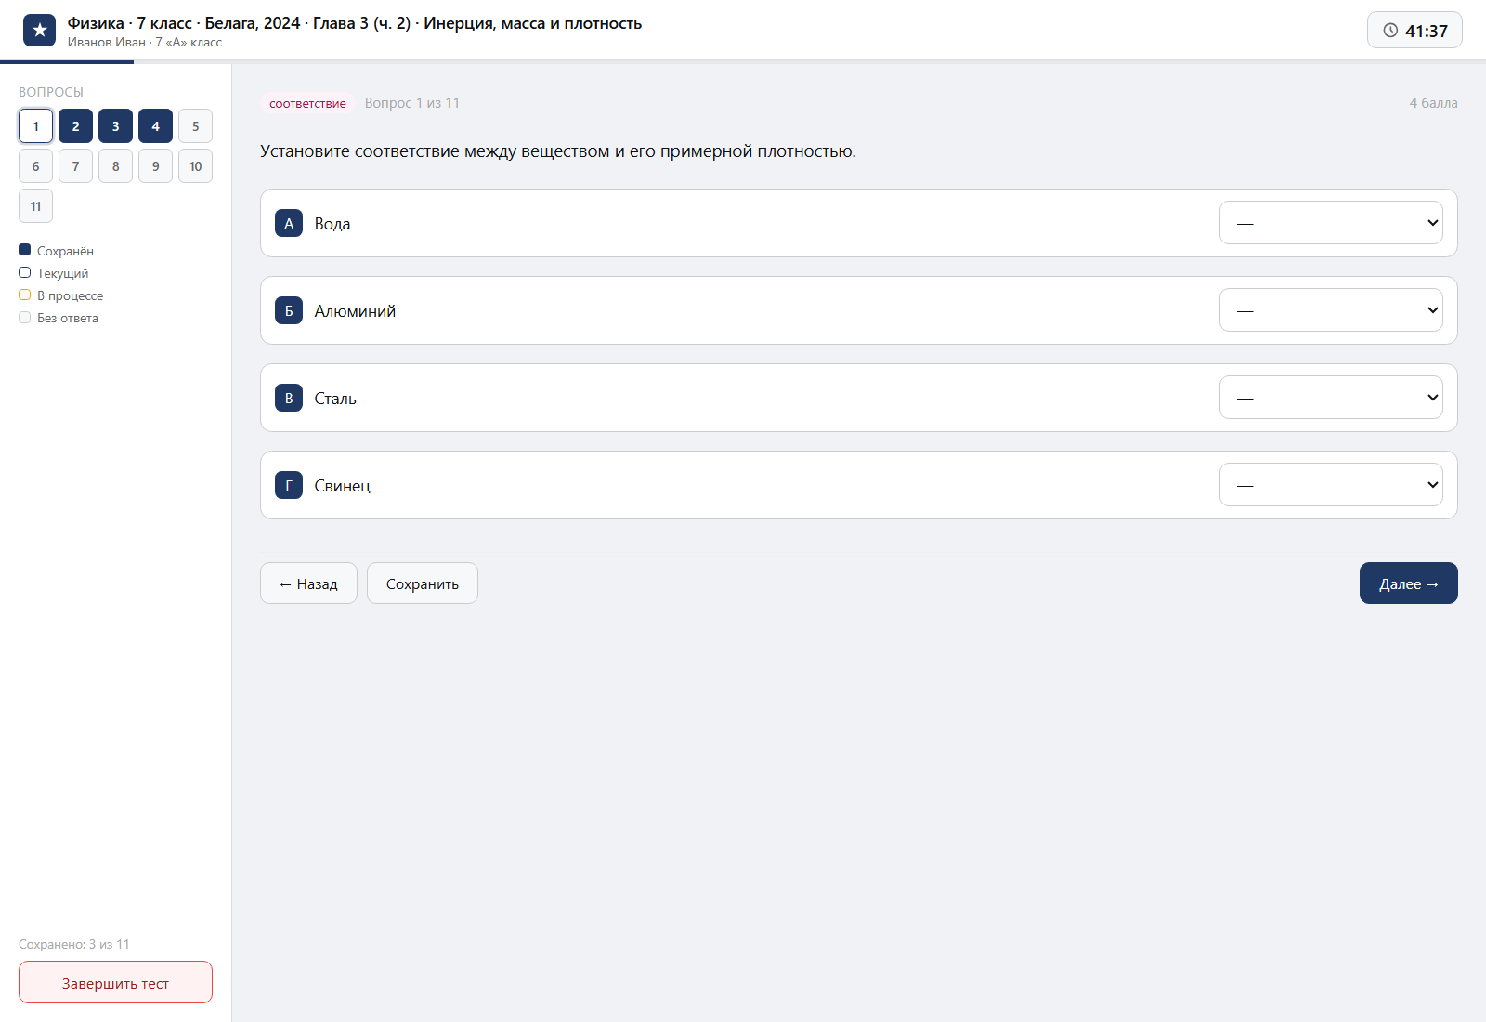Go to question 2 in the sidebar
The width and height of the screenshot is (1486, 1022).
75,126
